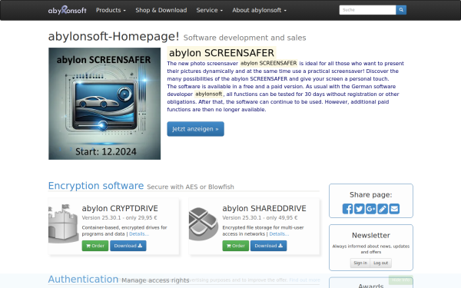Share page on Twitter
461x288 pixels.
360,209
